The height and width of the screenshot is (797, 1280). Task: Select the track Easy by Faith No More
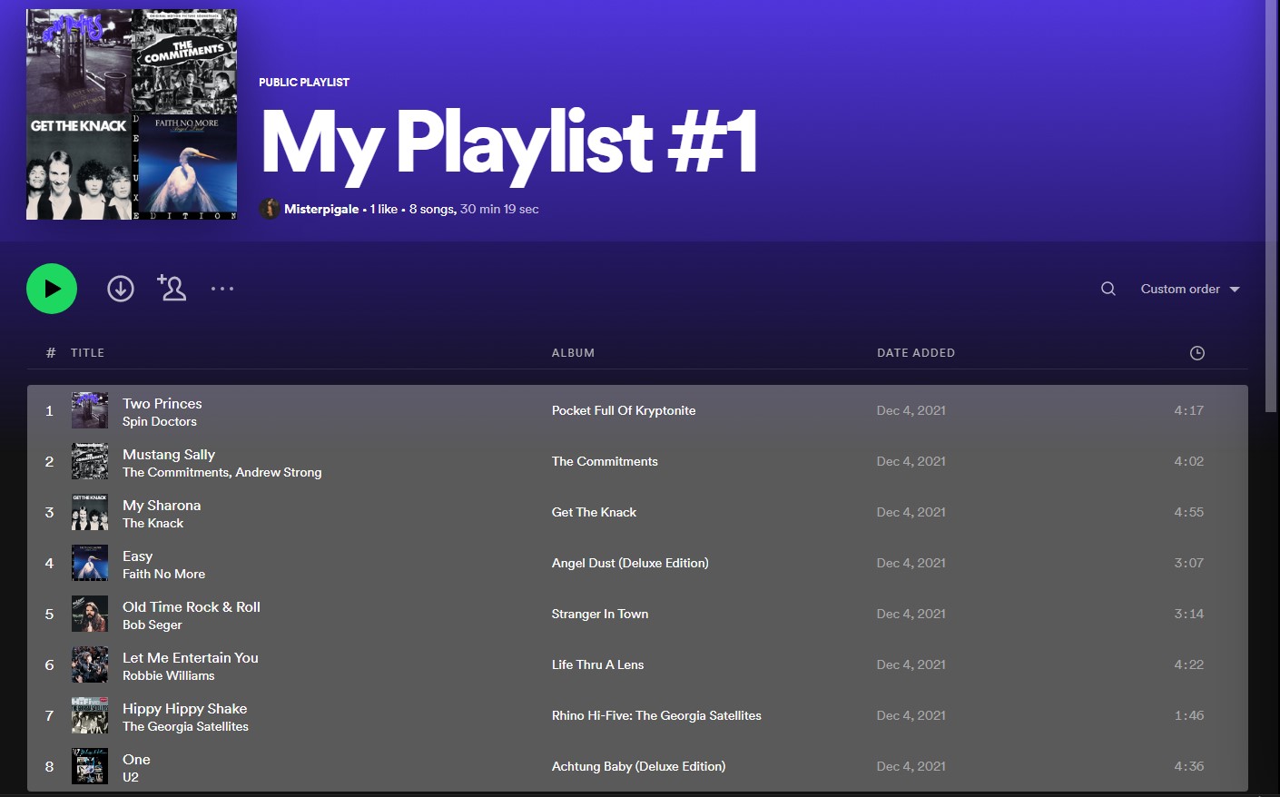(x=137, y=556)
